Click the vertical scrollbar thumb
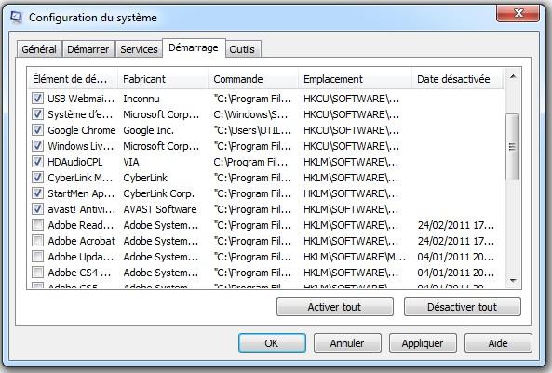The height and width of the screenshot is (373, 552). 513,147
